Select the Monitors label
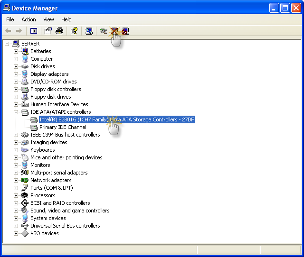Screen dimensions: 304x257 tap(40, 165)
